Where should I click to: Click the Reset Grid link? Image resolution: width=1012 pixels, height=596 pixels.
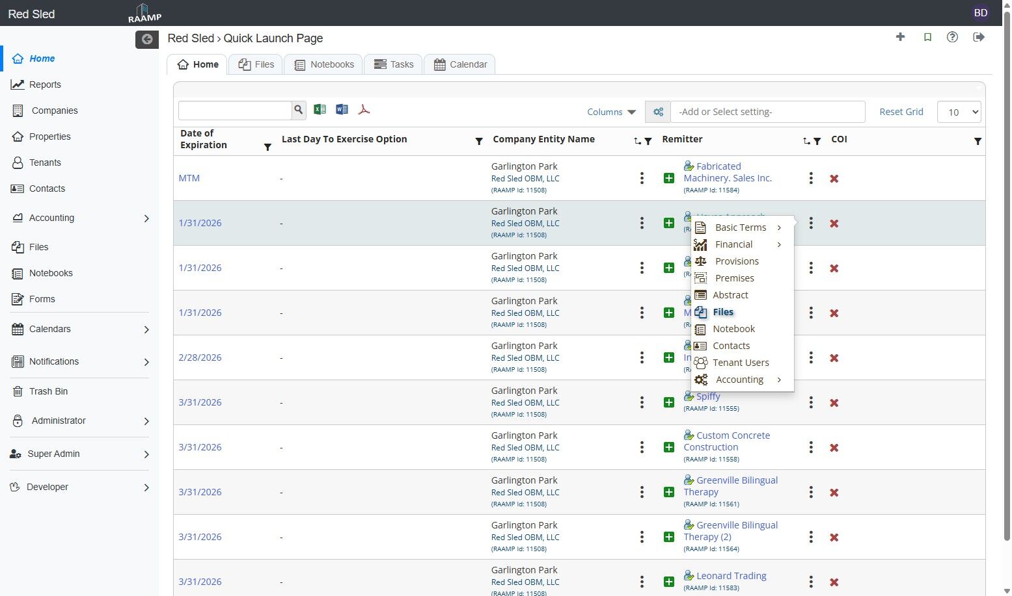click(901, 112)
